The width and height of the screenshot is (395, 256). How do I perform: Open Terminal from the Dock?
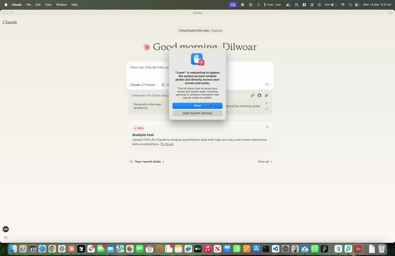266,249
